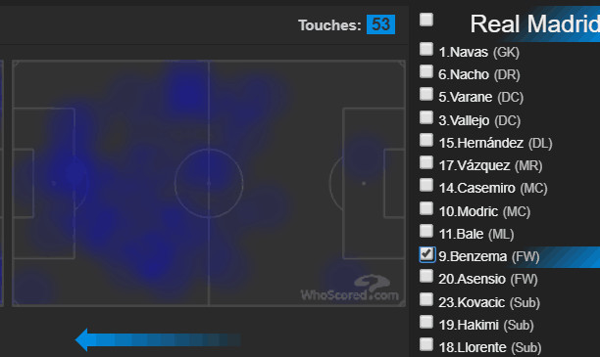The width and height of the screenshot is (600, 357).
Task: Check the 15.Hernández (DL) checkbox
Action: tap(426, 140)
